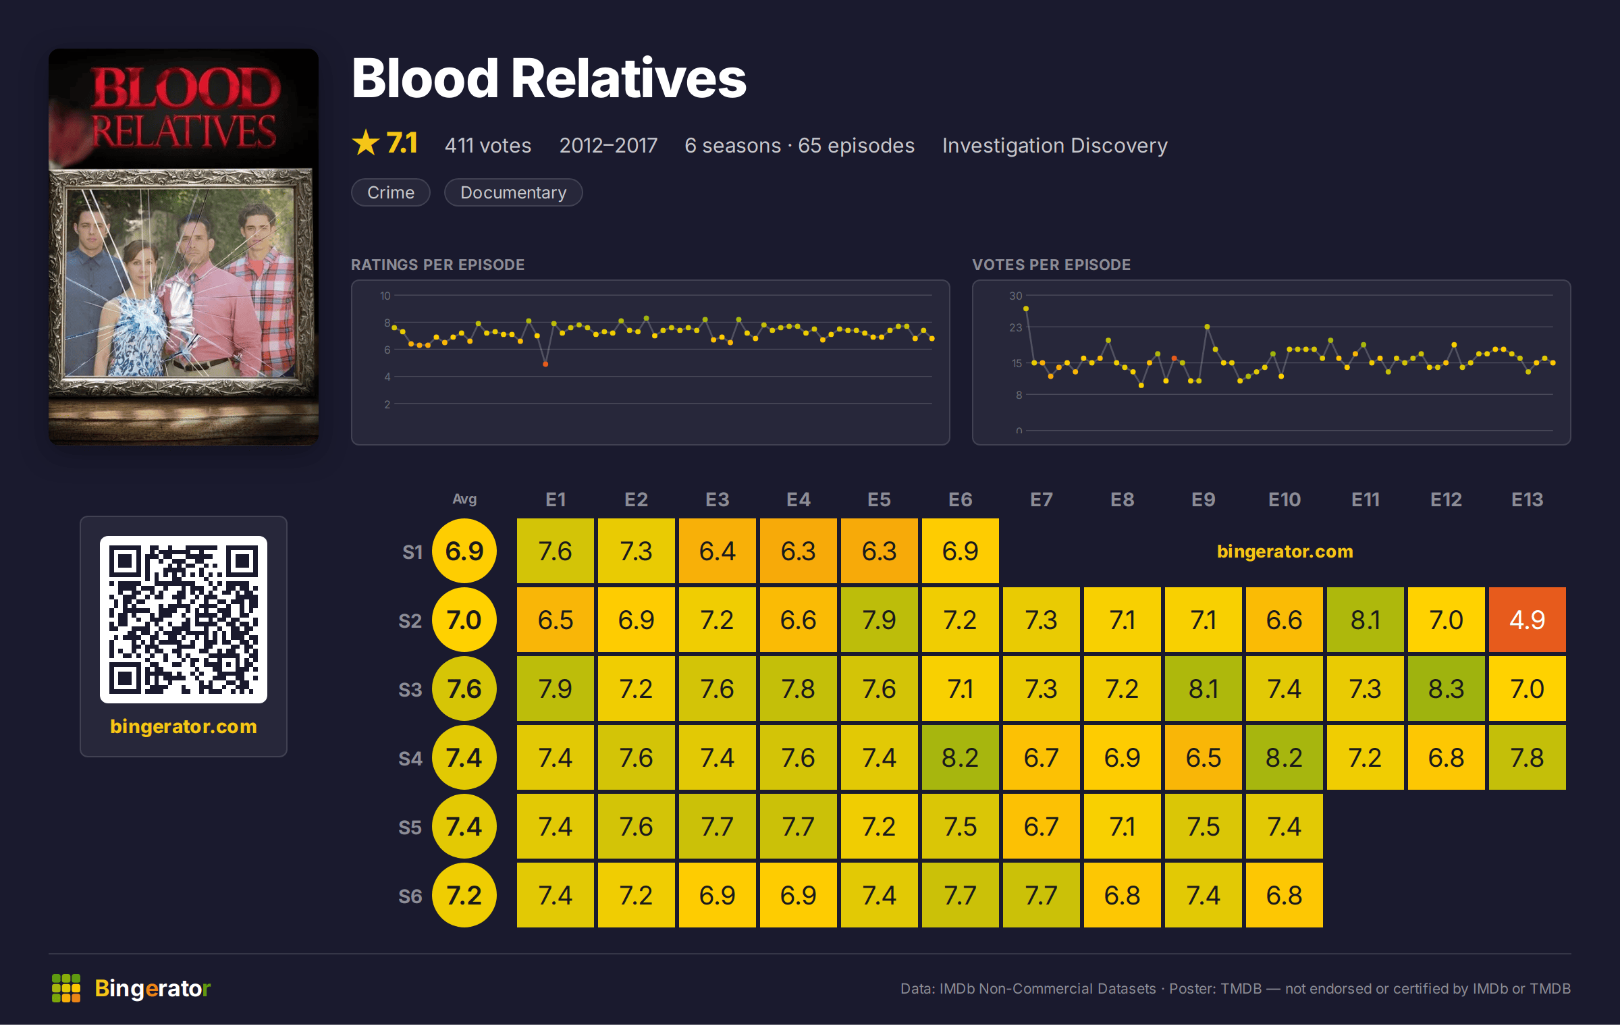Click the red low point on ratings chart
Viewport: 1620px width, 1026px height.
[545, 364]
